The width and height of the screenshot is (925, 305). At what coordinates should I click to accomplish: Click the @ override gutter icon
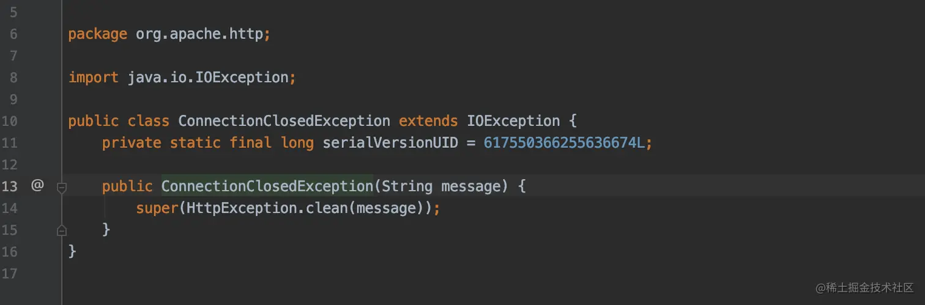(37, 185)
